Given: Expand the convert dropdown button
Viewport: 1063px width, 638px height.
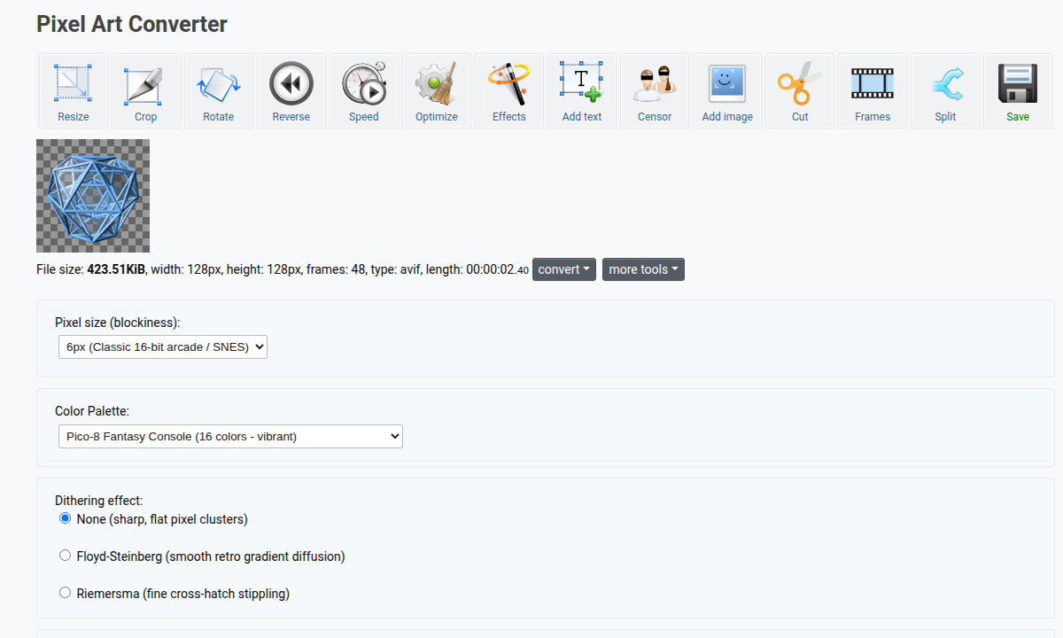Looking at the screenshot, I should pos(564,269).
